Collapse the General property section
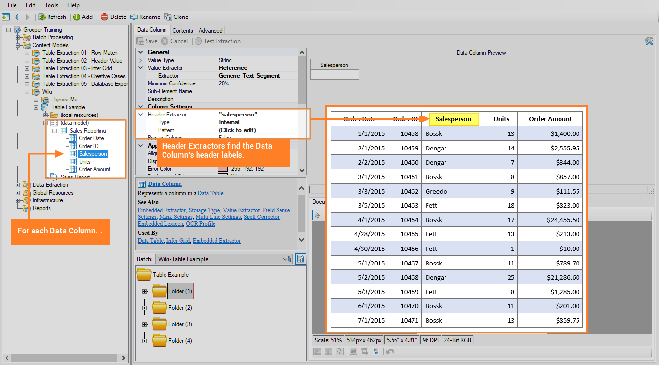Viewport: 659px width, 365px height. click(141, 52)
